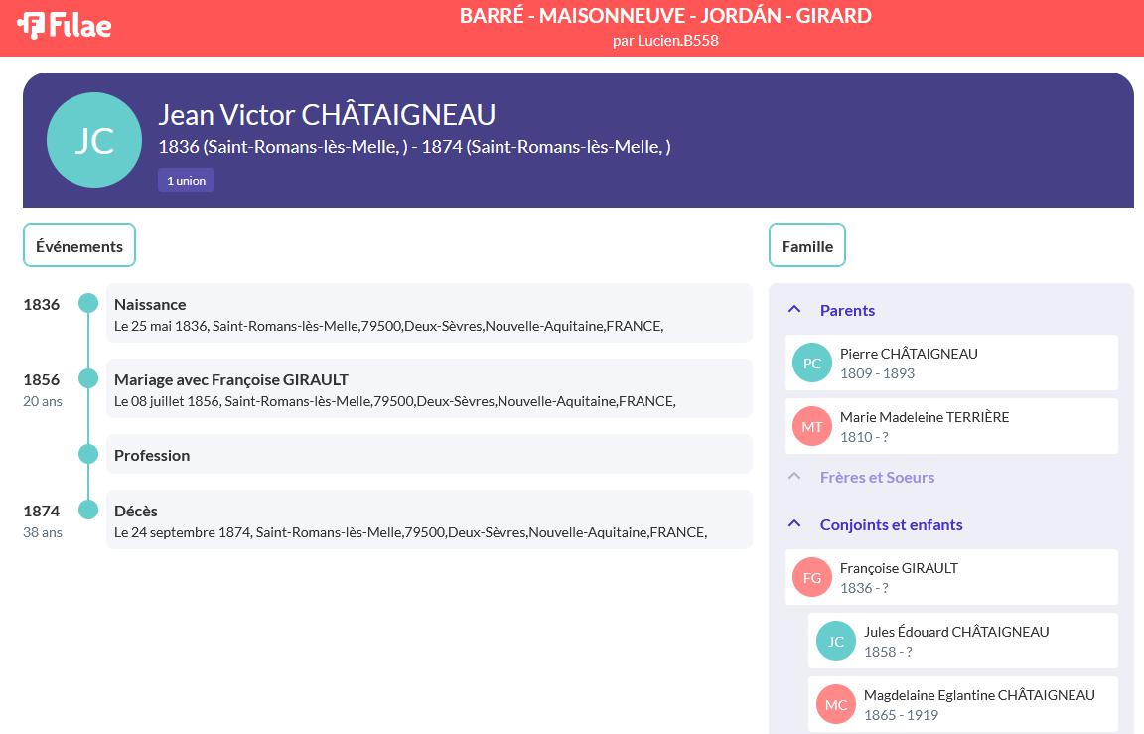Select the Événements tab
Image resolution: width=1144 pixels, height=734 pixels.
click(x=79, y=246)
